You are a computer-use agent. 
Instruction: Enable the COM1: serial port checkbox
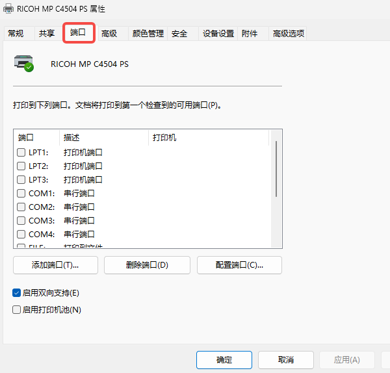pos(21,194)
